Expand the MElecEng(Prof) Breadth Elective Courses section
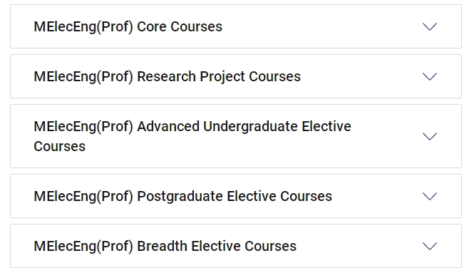This screenshot has height=273, width=474. point(236,246)
